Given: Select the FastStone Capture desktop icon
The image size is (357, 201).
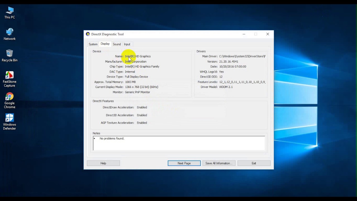Looking at the screenshot, I should pos(9,79).
